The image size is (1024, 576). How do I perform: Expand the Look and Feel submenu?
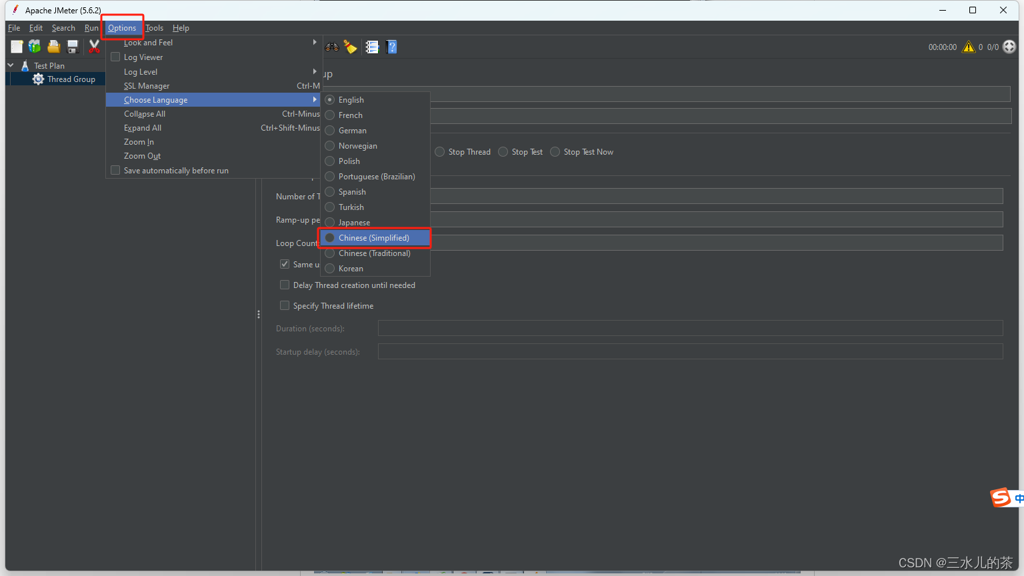tap(148, 42)
